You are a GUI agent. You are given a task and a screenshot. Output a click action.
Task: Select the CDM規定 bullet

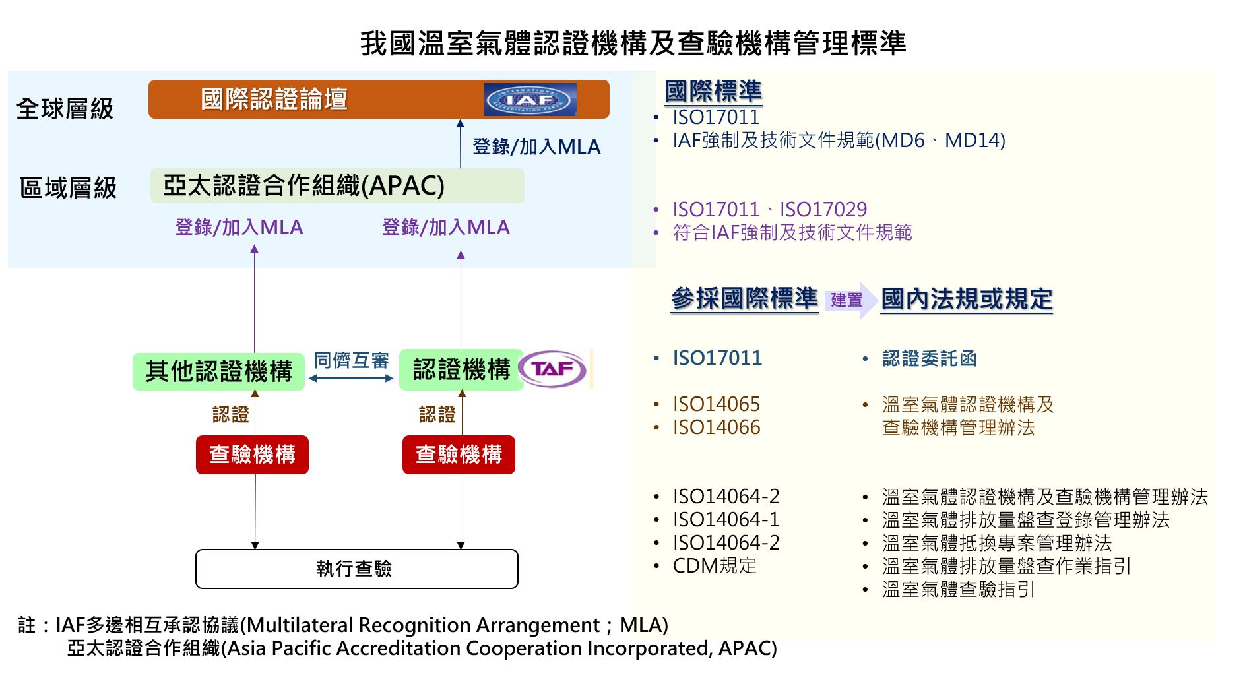[x=715, y=566]
